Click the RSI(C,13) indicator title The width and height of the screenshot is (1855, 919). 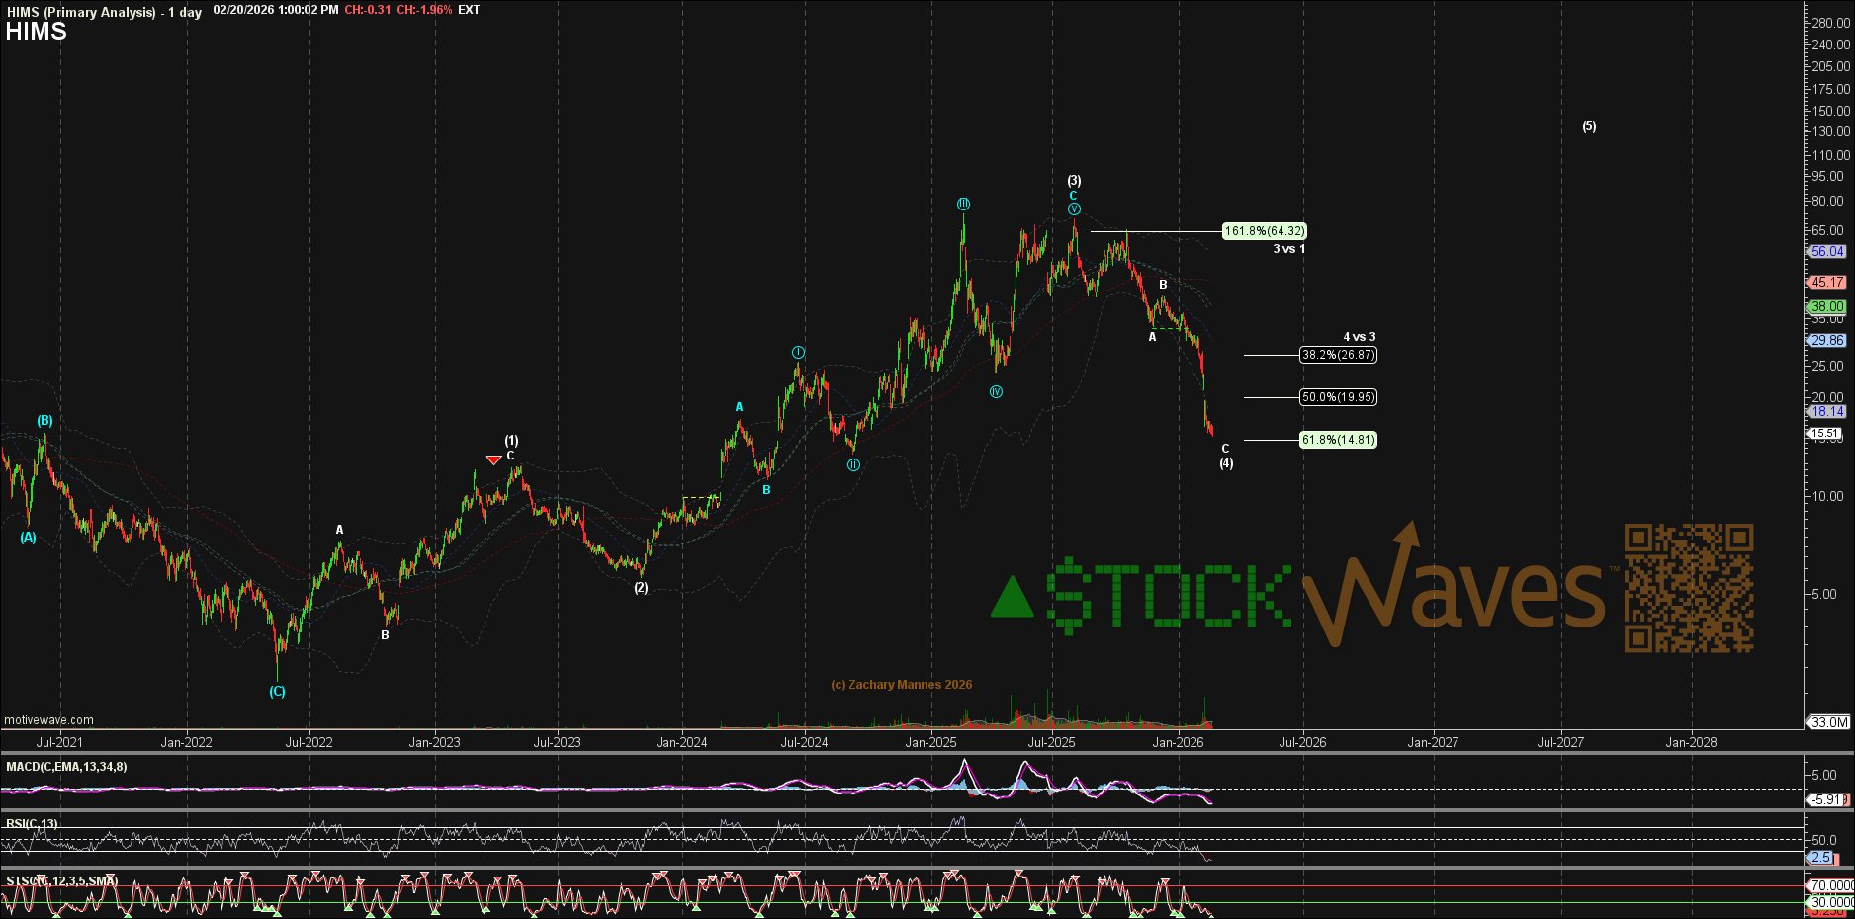click(32, 823)
